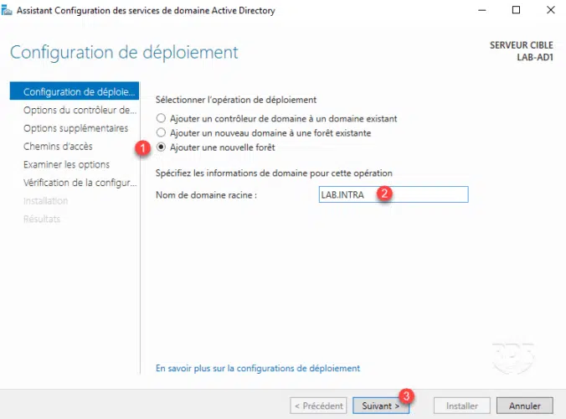Close the Assistant Configuration window

[550, 10]
